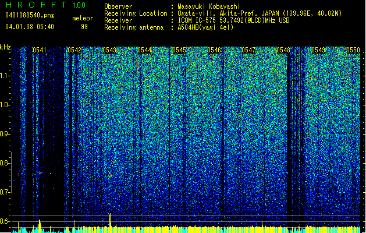Screen dimensions: 366x233
Task: Click the 1.1 frequency axis label
Action: pyautogui.click(x=5, y=76)
